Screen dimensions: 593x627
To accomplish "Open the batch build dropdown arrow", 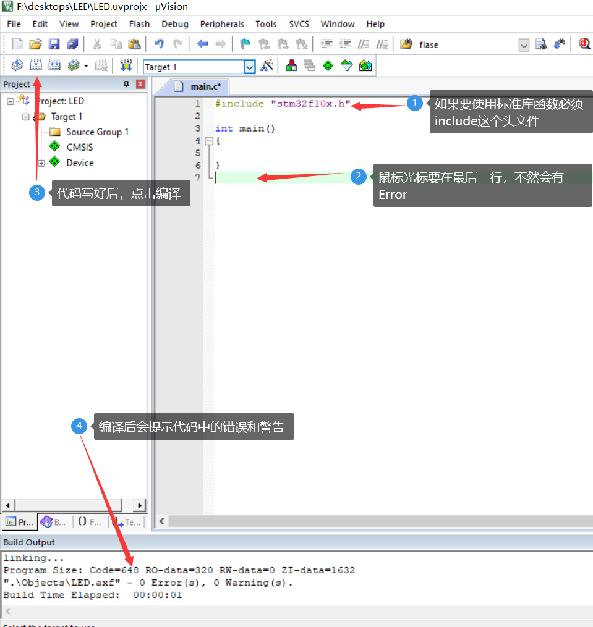I will click(86, 65).
